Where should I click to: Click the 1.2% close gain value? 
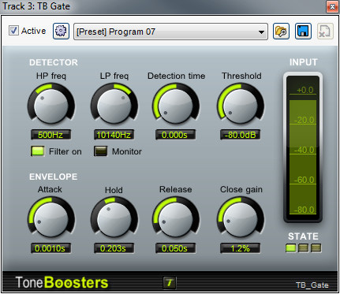240,248
